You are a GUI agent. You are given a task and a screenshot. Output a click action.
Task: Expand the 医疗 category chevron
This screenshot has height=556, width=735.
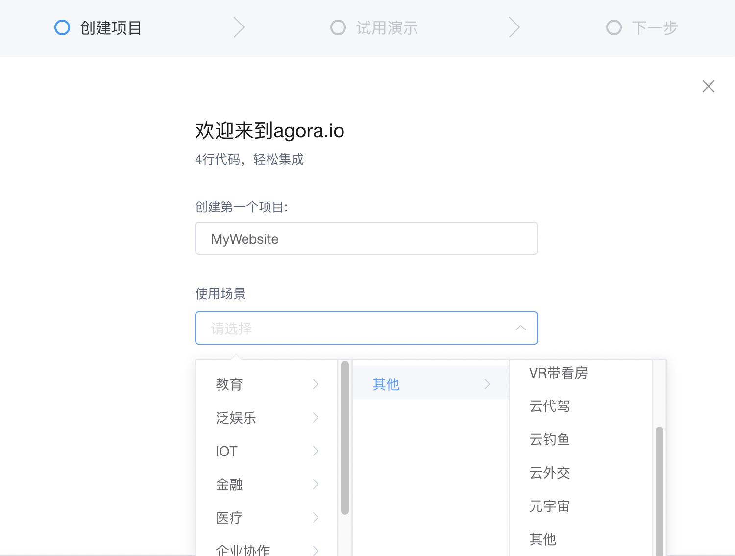316,518
